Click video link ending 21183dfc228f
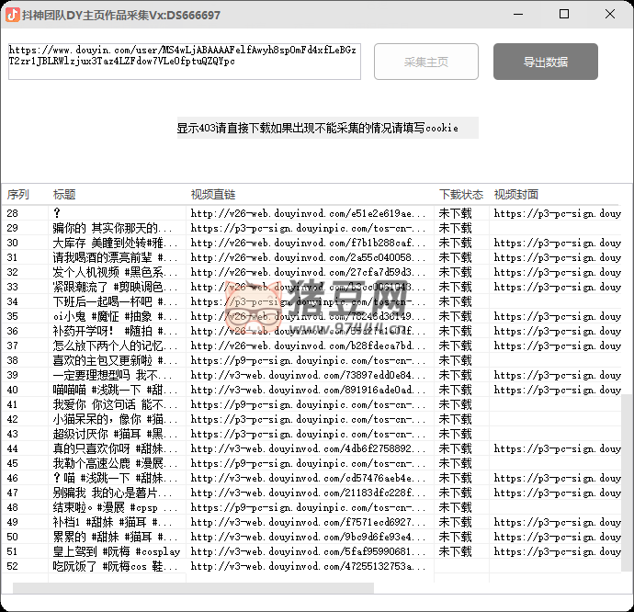634x612 pixels. pos(308,493)
